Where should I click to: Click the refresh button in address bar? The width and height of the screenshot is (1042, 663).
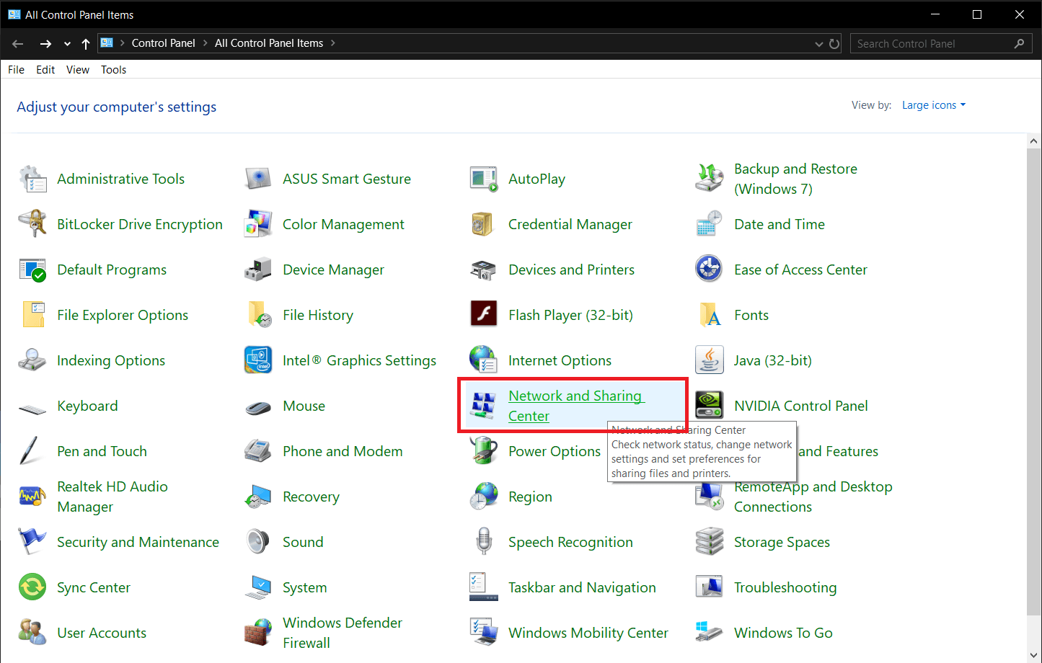click(x=834, y=44)
